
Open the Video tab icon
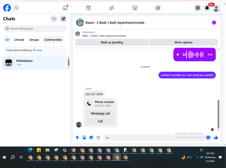coord(89,8)
